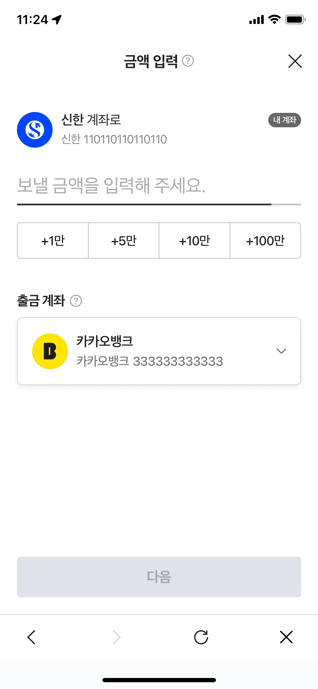Tap the browser forward arrow
Viewport: 318px width, 689px height.
116,637
